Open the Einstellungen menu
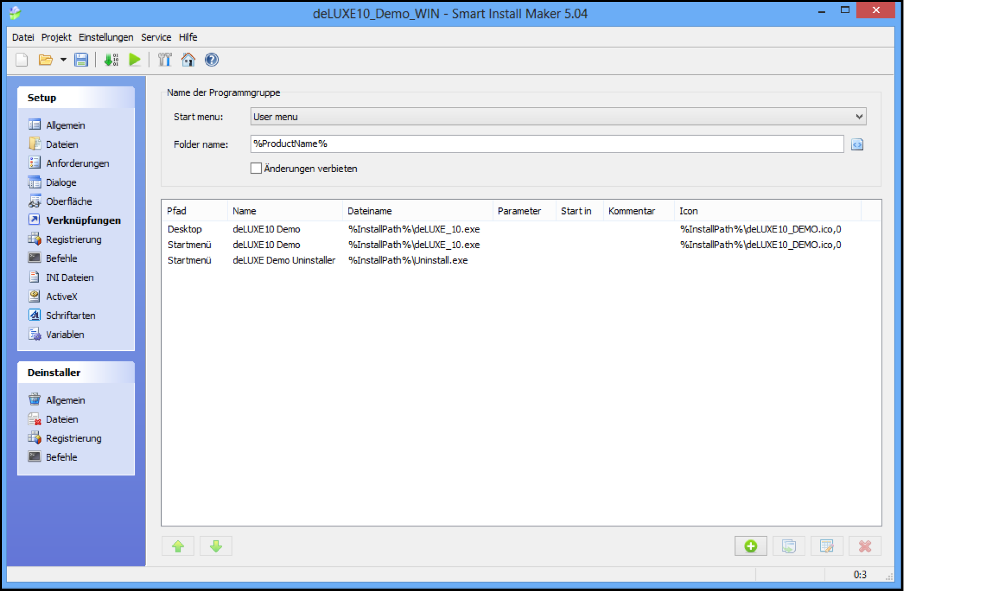986x593 pixels. (x=106, y=37)
